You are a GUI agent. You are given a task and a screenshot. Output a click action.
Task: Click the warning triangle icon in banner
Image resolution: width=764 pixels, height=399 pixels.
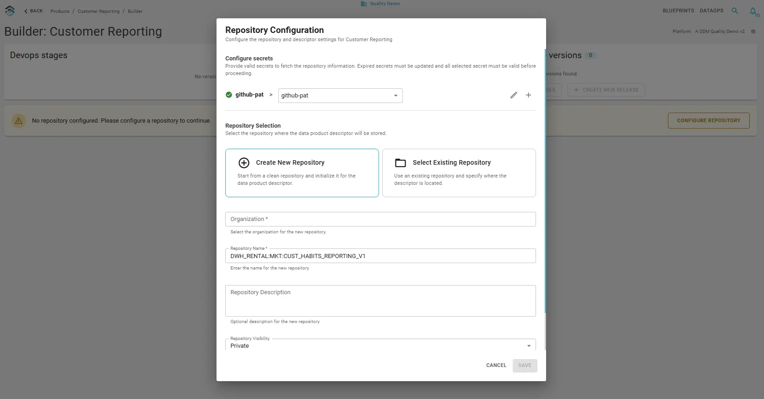pyautogui.click(x=19, y=121)
